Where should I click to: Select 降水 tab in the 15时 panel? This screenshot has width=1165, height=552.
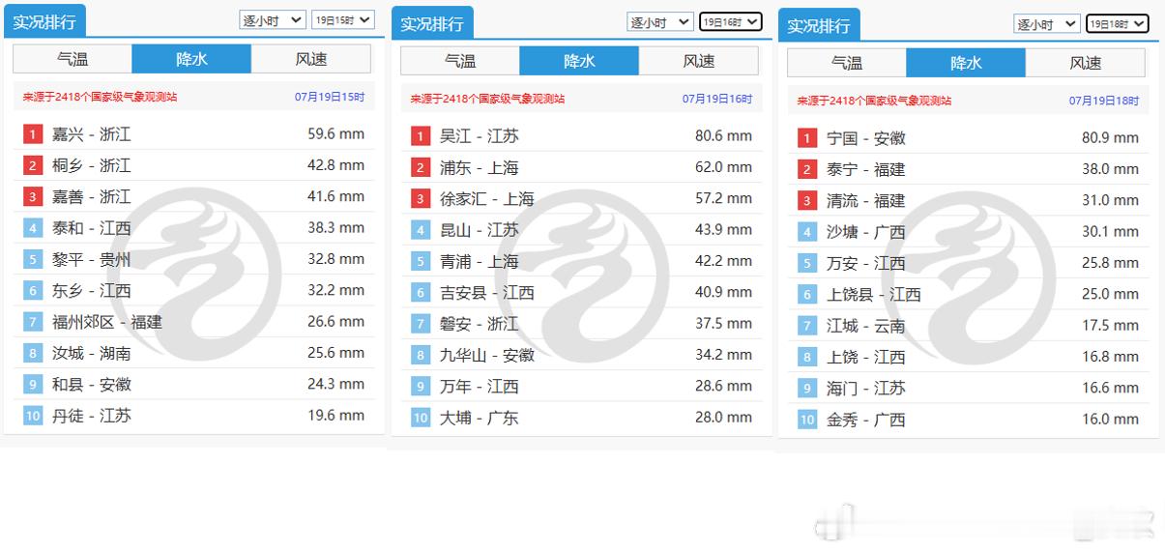[x=191, y=59]
